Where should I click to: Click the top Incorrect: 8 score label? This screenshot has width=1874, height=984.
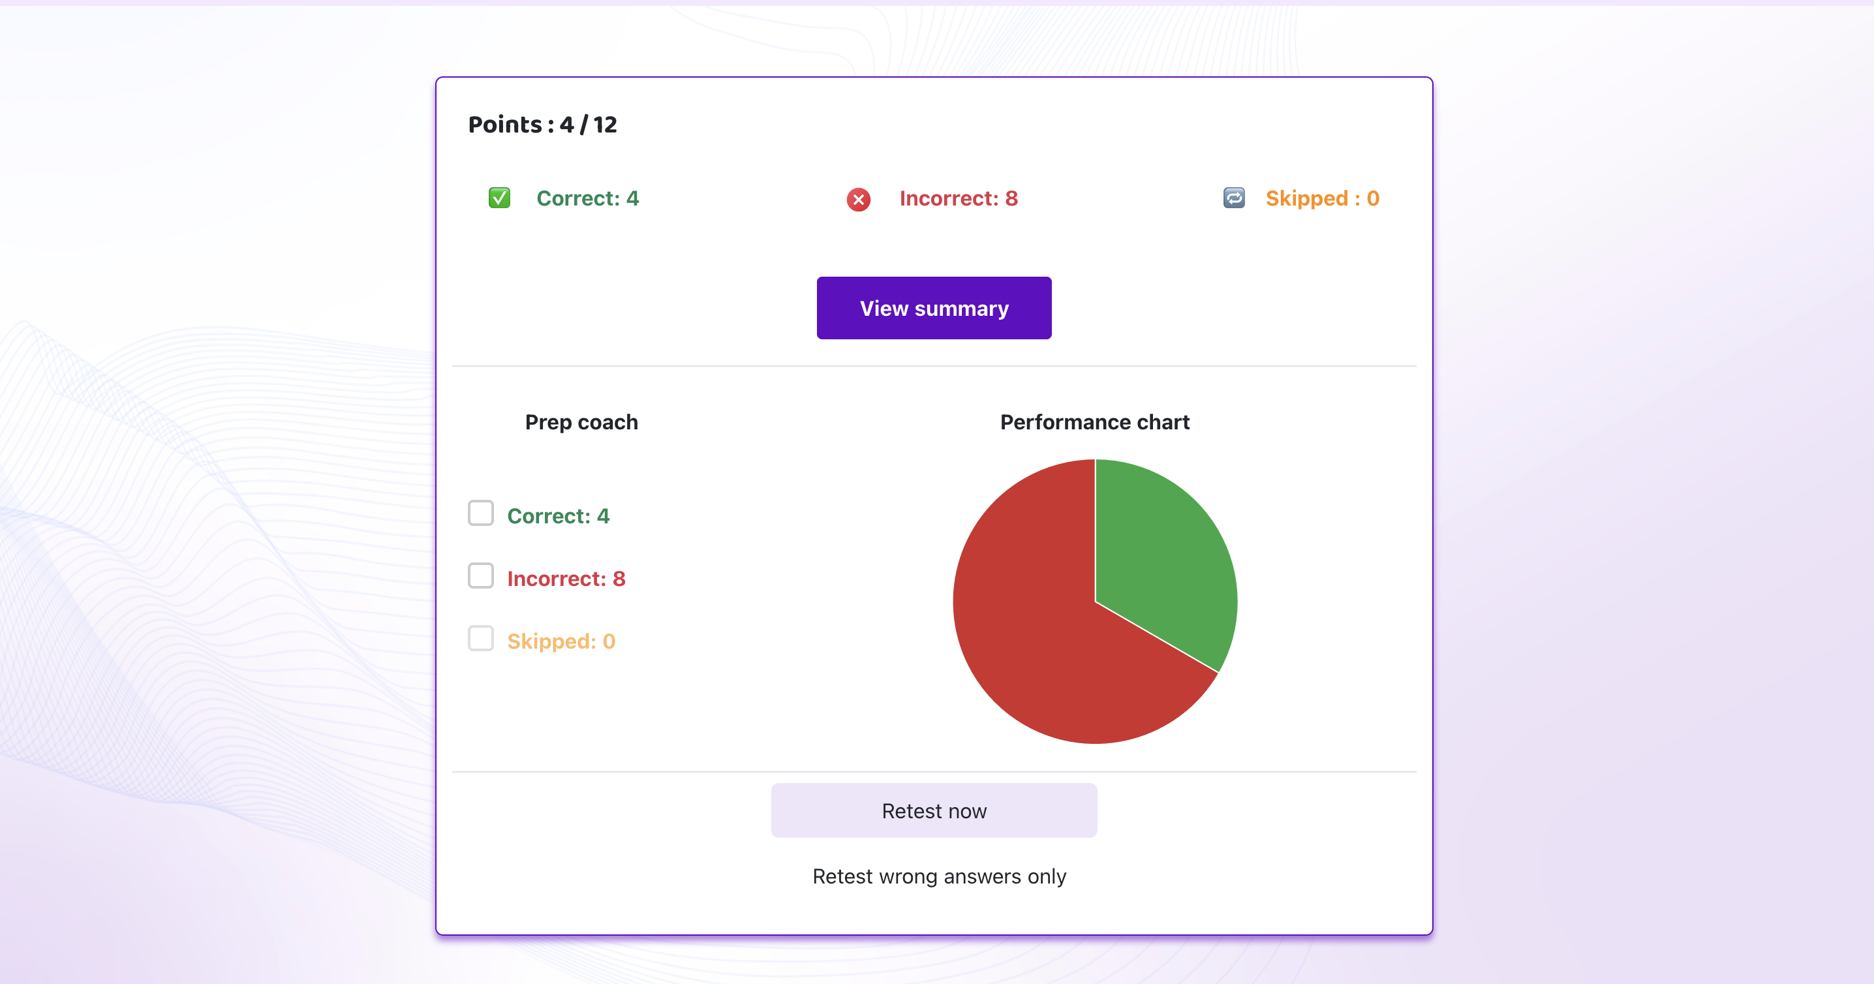(958, 198)
